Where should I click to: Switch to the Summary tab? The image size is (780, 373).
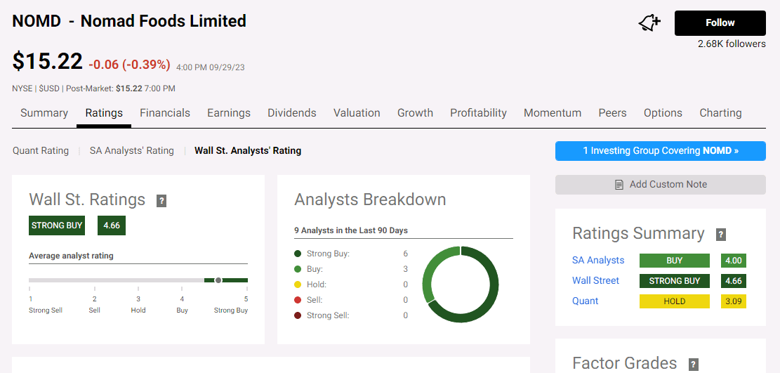[44, 113]
